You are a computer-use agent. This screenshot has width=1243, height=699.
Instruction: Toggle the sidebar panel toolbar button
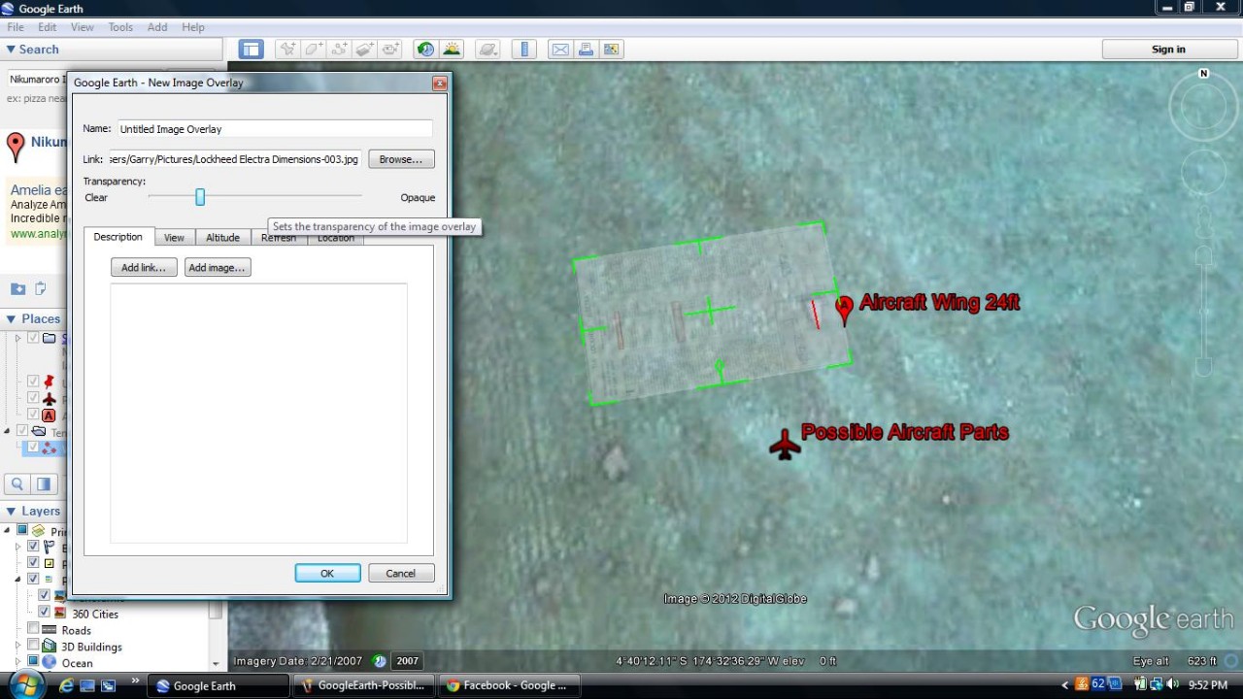[x=252, y=50]
